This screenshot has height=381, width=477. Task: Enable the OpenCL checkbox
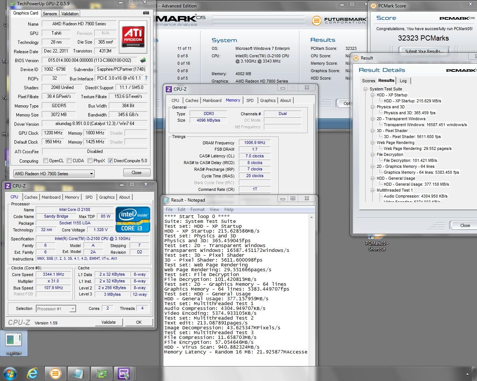[45, 161]
